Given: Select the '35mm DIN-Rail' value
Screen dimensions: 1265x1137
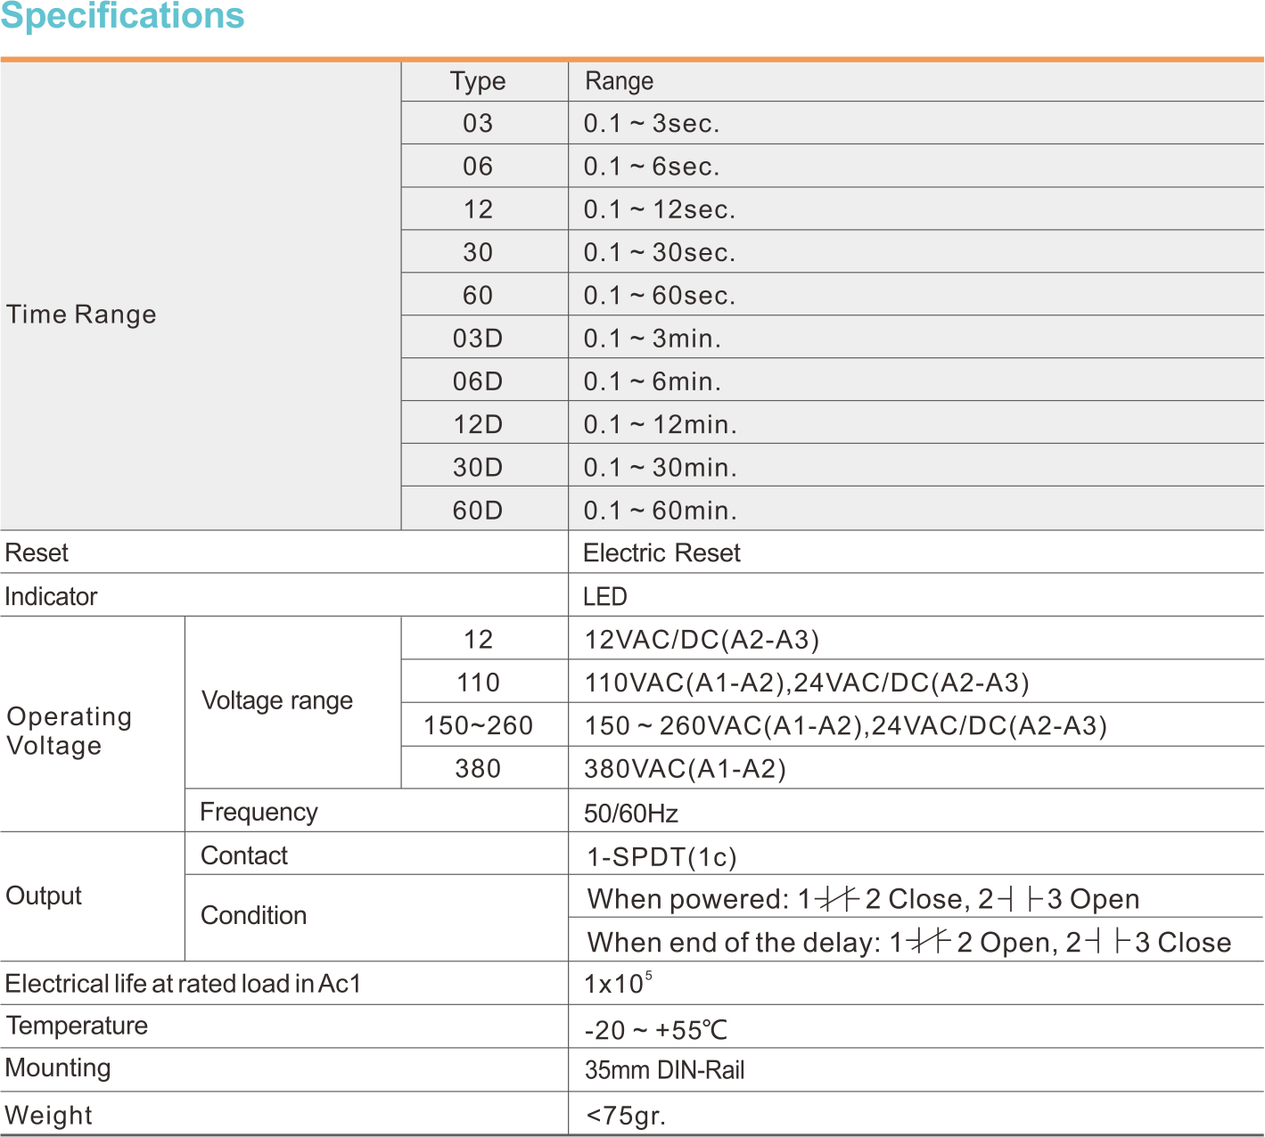Looking at the screenshot, I should (x=664, y=1070).
